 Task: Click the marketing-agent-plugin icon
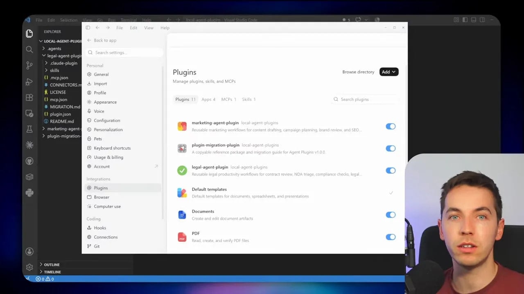[182, 126]
